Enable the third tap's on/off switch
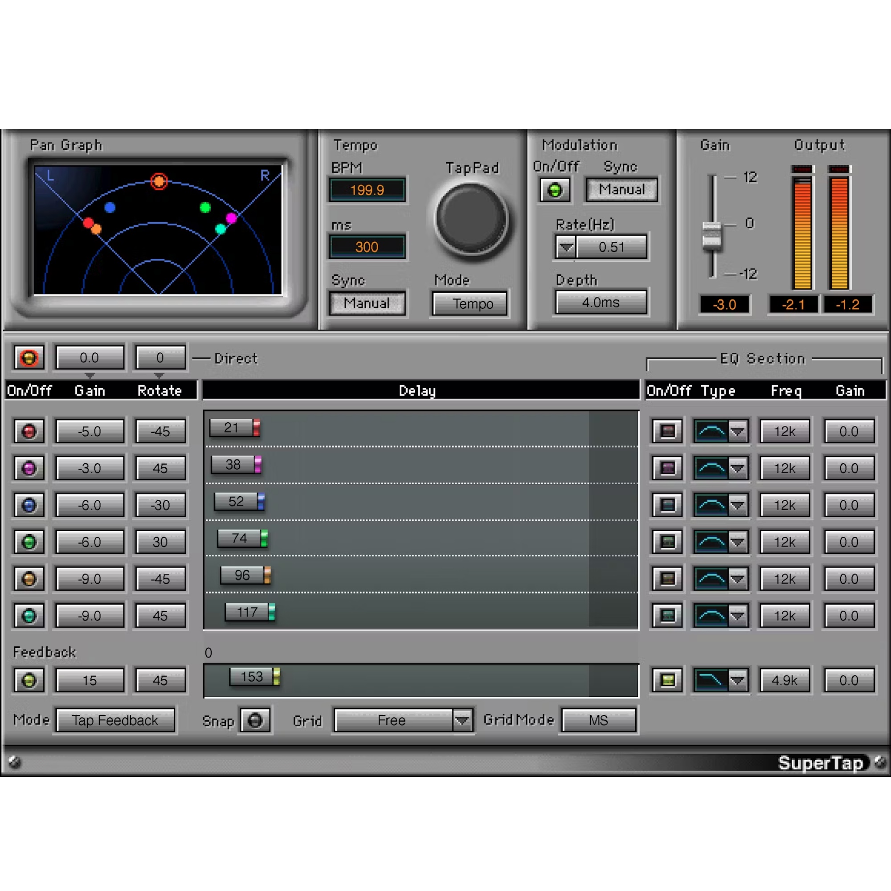Screen dimensions: 891x891 [x=29, y=505]
